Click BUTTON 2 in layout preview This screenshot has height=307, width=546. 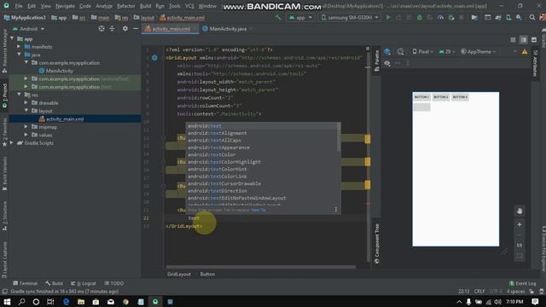(x=441, y=97)
